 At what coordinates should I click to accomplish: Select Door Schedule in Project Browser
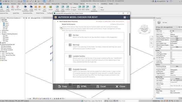pos(7,46)
